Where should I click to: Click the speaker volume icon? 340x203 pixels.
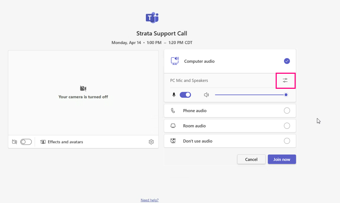click(206, 95)
